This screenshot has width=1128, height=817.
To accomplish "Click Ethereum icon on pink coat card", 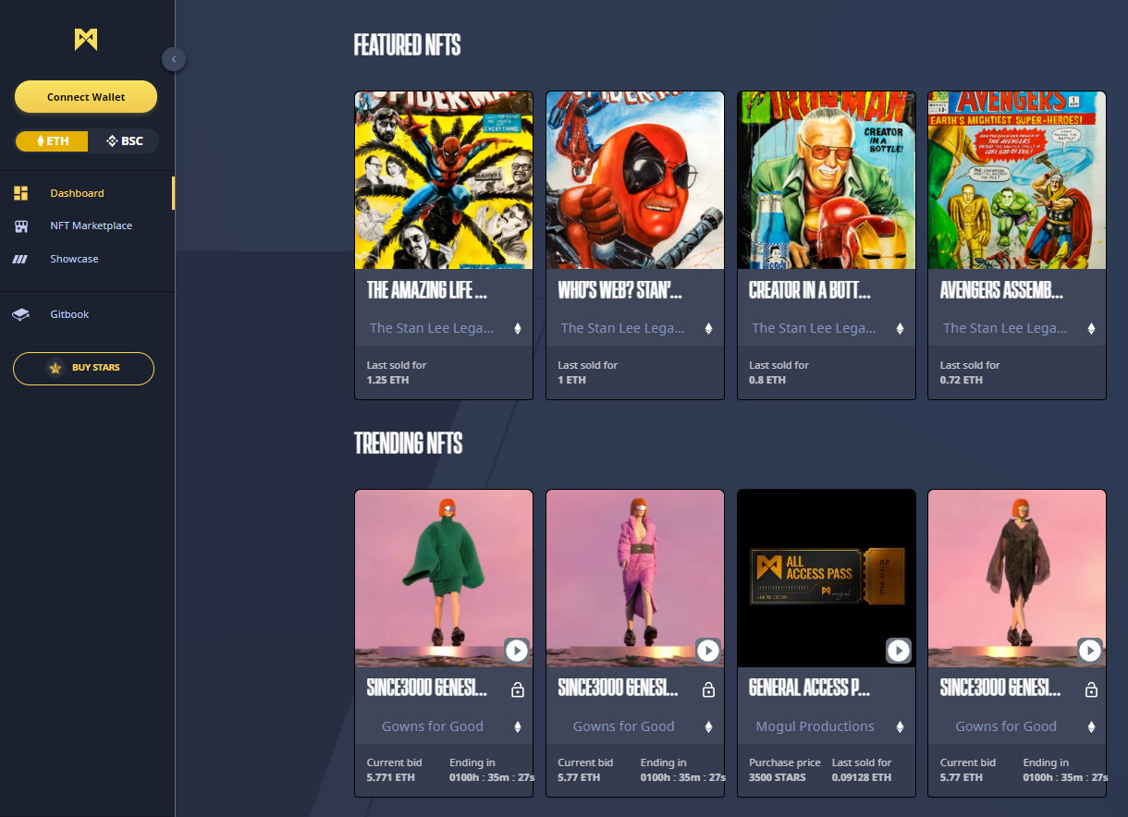I will point(709,727).
